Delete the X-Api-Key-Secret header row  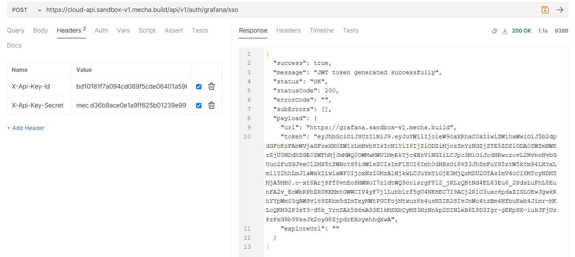pos(211,105)
